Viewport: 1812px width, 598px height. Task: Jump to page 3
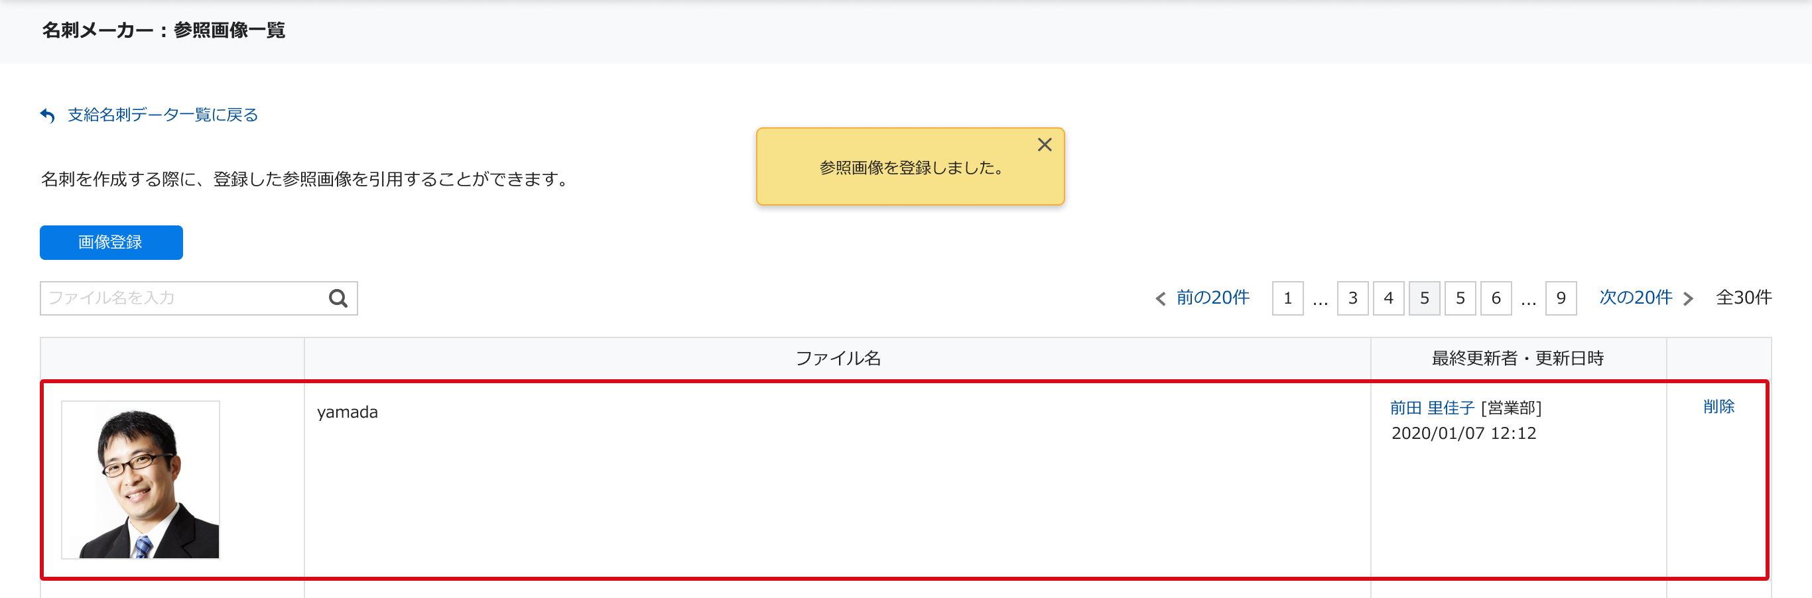(1352, 298)
